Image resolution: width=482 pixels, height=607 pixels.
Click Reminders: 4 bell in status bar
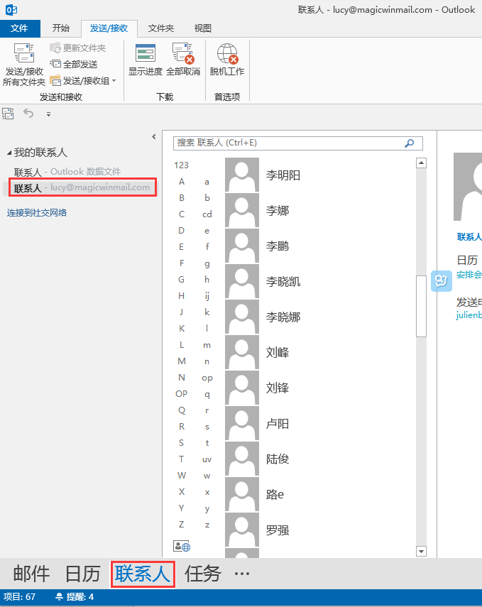click(x=75, y=597)
